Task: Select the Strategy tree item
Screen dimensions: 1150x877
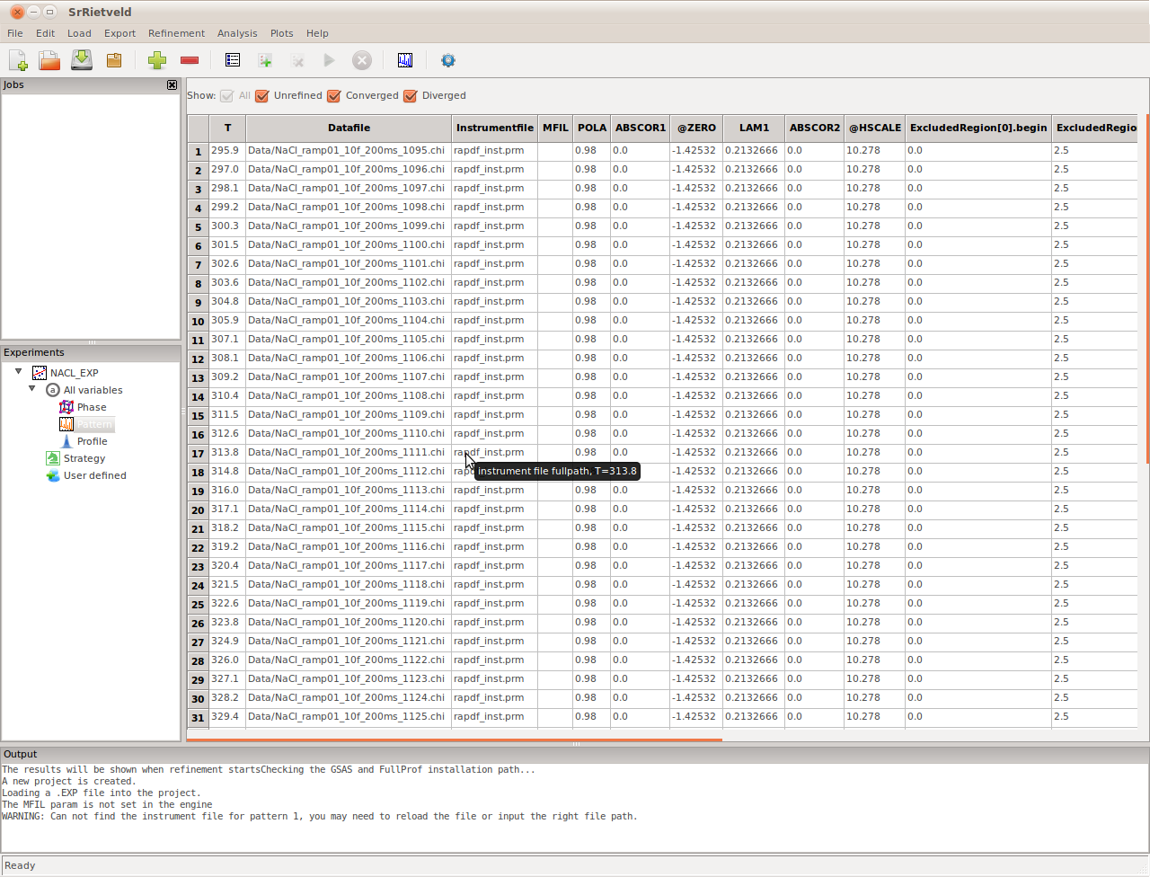Action: click(84, 458)
